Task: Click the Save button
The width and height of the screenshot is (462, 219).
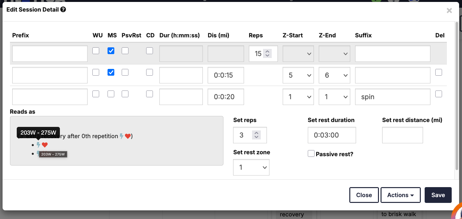Action: tap(438, 195)
